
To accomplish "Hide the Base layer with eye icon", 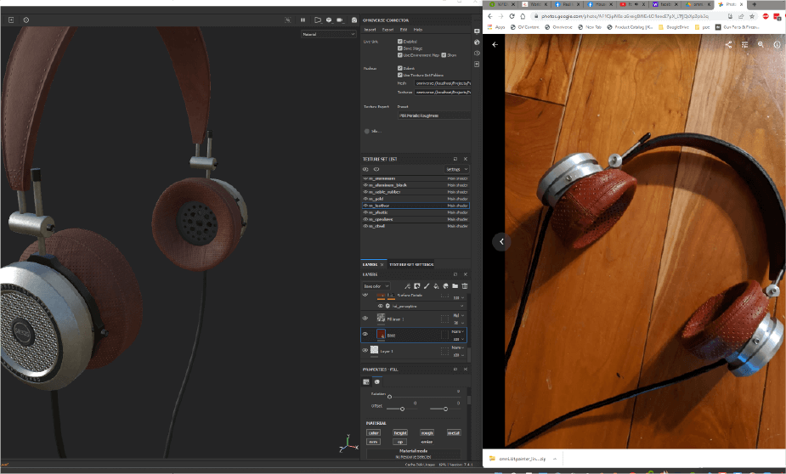I will 365,335.
